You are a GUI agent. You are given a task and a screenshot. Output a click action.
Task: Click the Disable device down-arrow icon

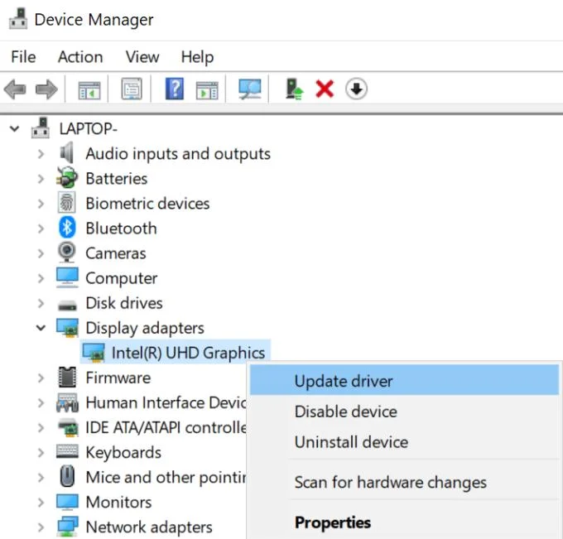coord(356,89)
